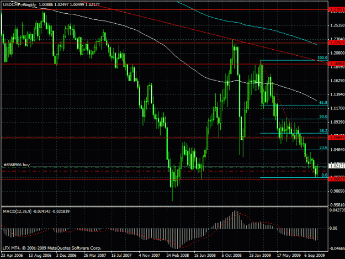
Task: Click the 1.20800 price axis value
Action: [x=337, y=53]
